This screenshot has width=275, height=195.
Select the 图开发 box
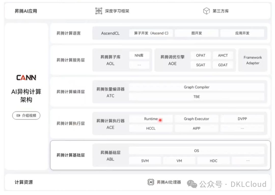[x=197, y=33]
